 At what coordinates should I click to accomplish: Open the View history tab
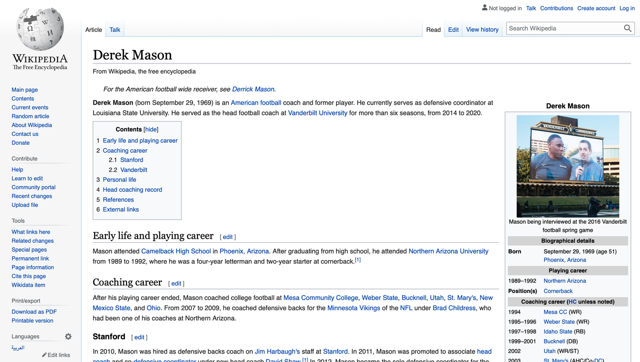pos(482,29)
